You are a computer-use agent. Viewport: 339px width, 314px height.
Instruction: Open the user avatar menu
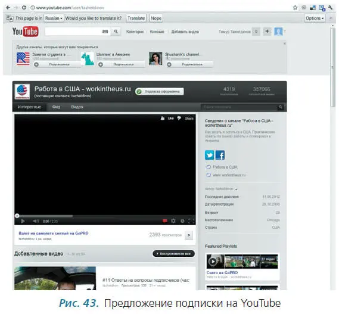click(278, 32)
